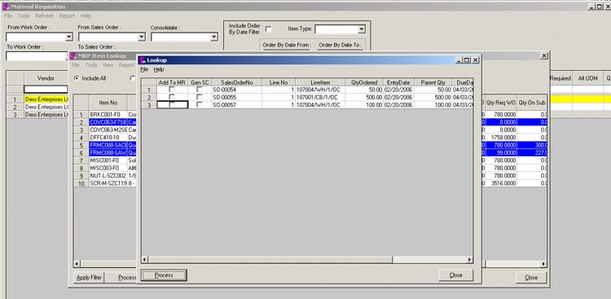Click Apply Filter in MRP Item Lookup
611x299 pixels.
(x=89, y=278)
